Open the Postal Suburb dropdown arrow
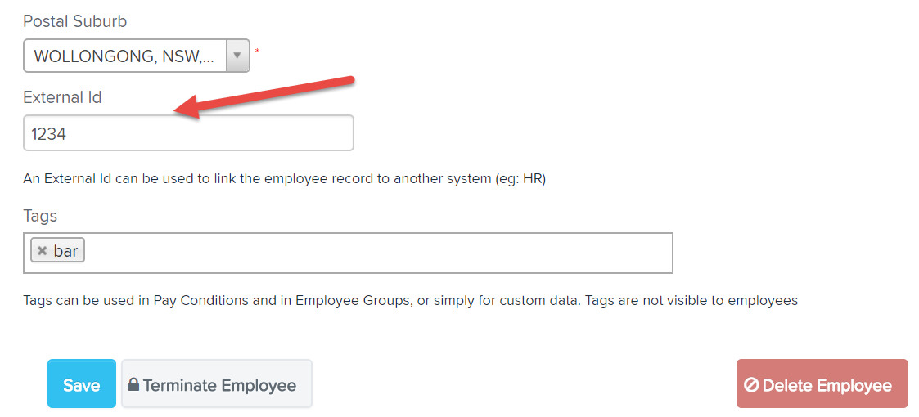The image size is (919, 417). click(237, 56)
